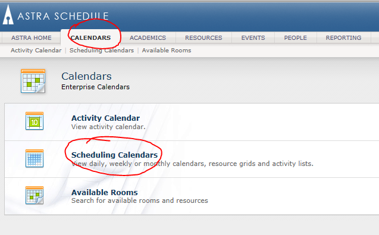
Task: Click Available Rooms in the submenu bar
Action: pos(167,51)
